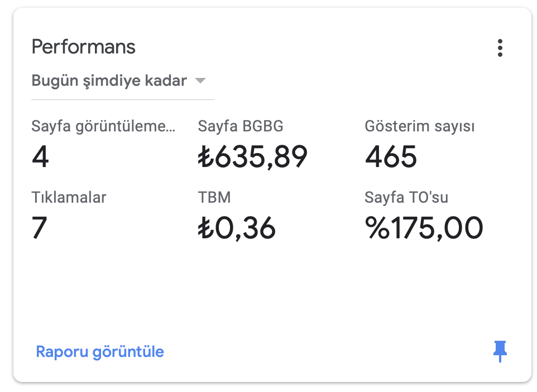Click the clicks value 7
Screen dimensions: 537x392
click(x=39, y=228)
